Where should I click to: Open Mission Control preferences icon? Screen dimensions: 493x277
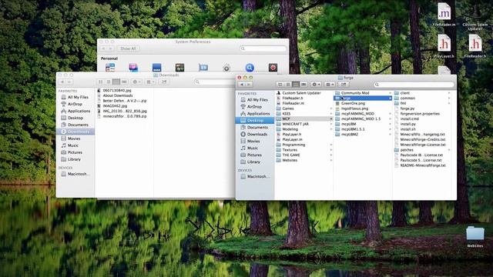click(x=179, y=67)
